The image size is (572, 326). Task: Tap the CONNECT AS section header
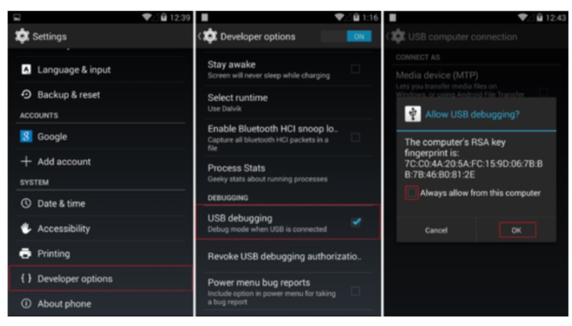(418, 57)
